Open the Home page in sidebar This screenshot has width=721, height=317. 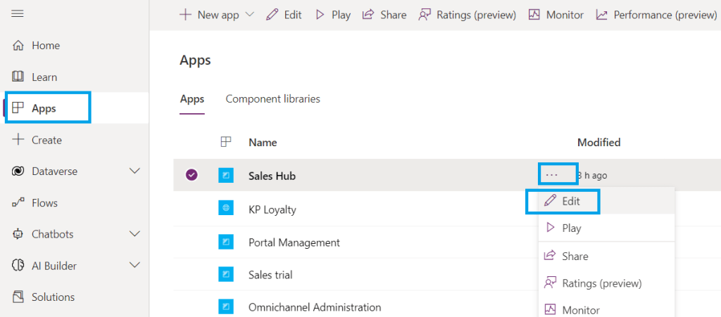[45, 46]
